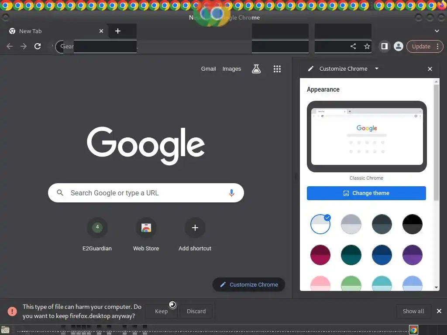This screenshot has width=447, height=335.
Task: Open the profile avatar menu
Action: [x=398, y=46]
